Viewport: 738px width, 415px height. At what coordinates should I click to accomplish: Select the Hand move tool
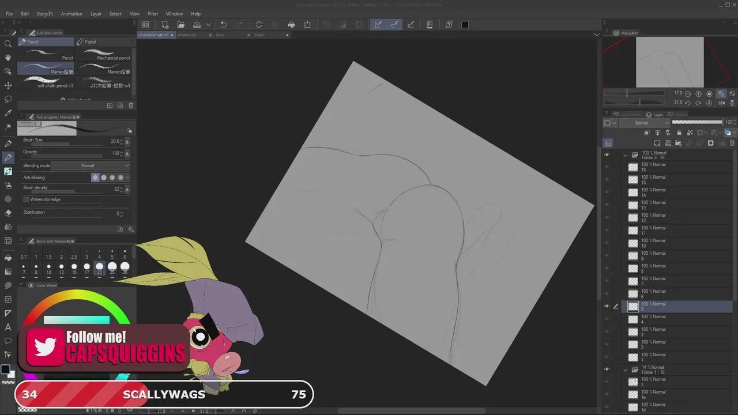(8, 58)
